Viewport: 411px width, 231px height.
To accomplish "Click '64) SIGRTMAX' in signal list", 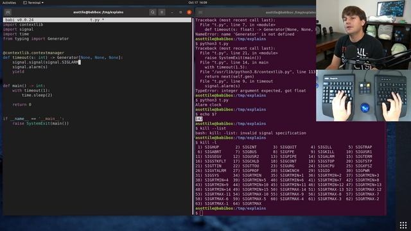I will click(247, 203).
